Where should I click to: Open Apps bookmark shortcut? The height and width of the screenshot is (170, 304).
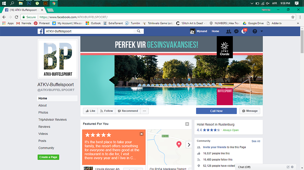pyautogui.click(x=8, y=23)
